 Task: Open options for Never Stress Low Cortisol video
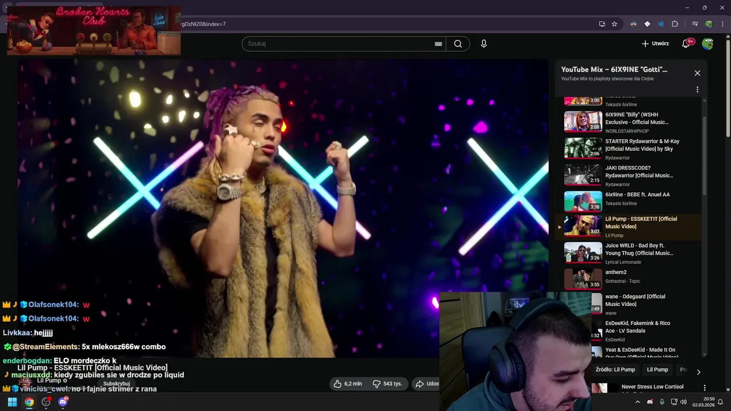tap(704, 388)
